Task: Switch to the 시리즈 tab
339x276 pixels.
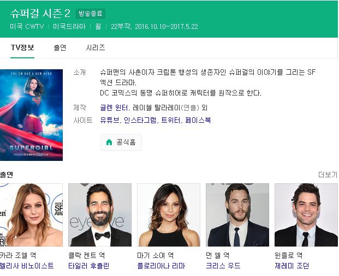Action: click(x=96, y=47)
